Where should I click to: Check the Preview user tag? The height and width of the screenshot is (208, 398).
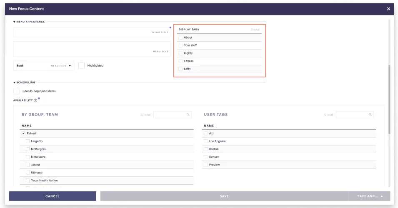click(206, 165)
